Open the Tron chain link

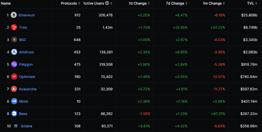click(23, 28)
